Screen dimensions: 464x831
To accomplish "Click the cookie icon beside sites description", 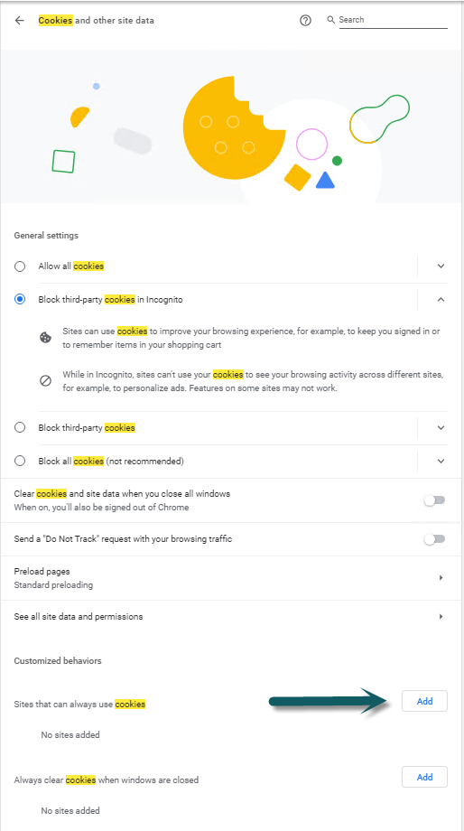I will tap(45, 338).
